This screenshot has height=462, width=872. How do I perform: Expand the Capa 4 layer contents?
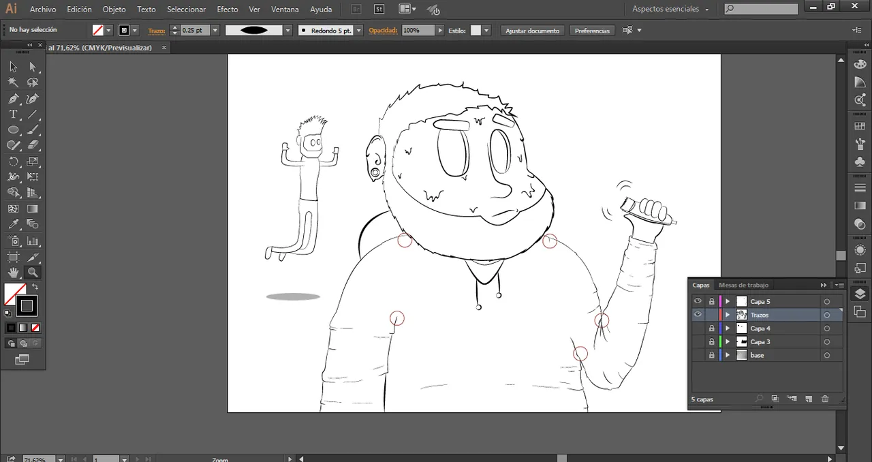(728, 328)
